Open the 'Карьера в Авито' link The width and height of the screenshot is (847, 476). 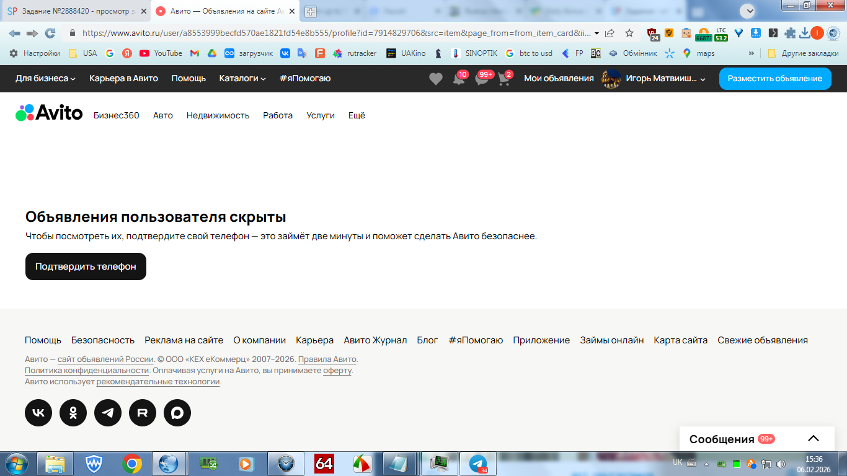(123, 79)
